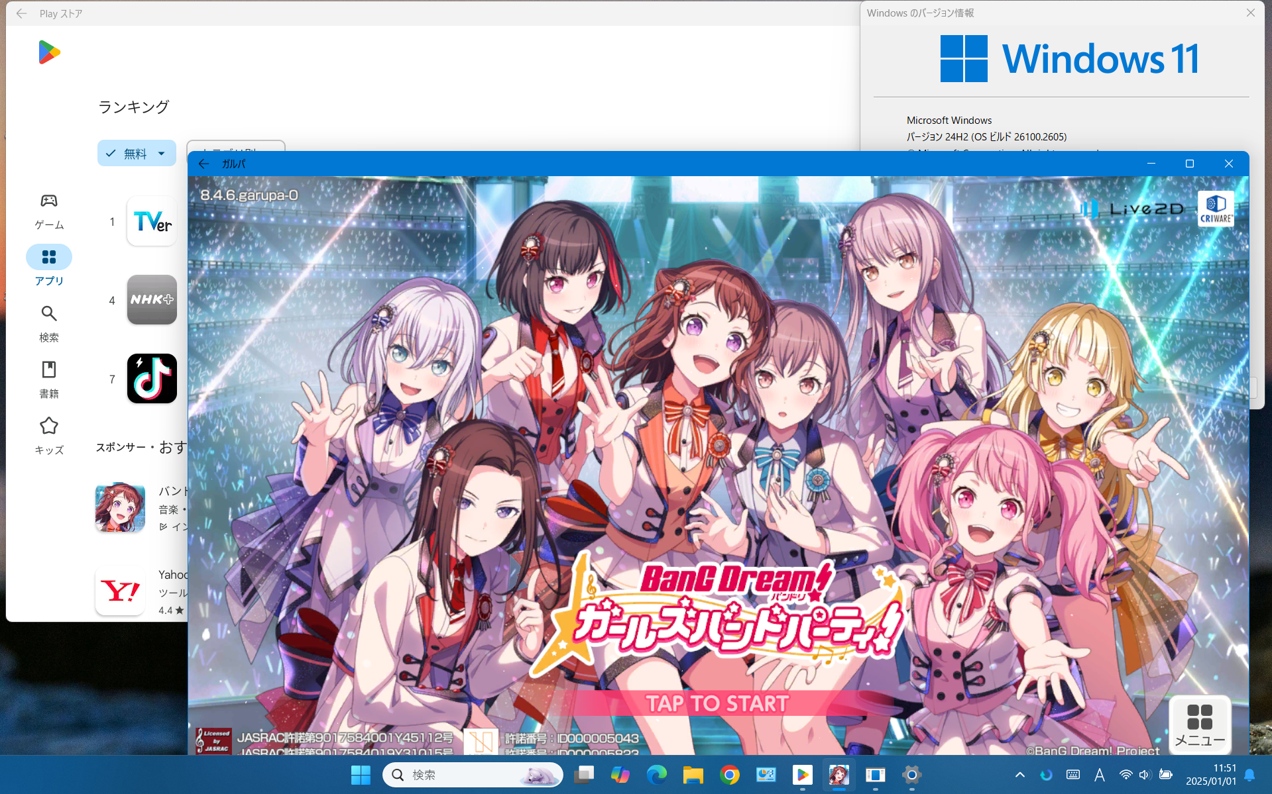Screen dimensions: 1272x794
Task: Open the TikTok Lite app ranked seventh
Action: (152, 378)
